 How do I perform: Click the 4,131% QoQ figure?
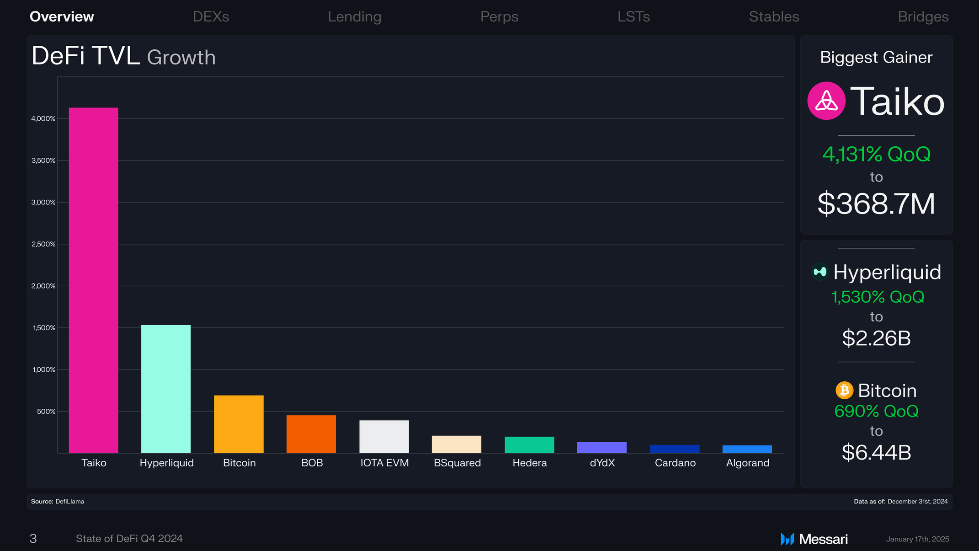click(x=876, y=154)
